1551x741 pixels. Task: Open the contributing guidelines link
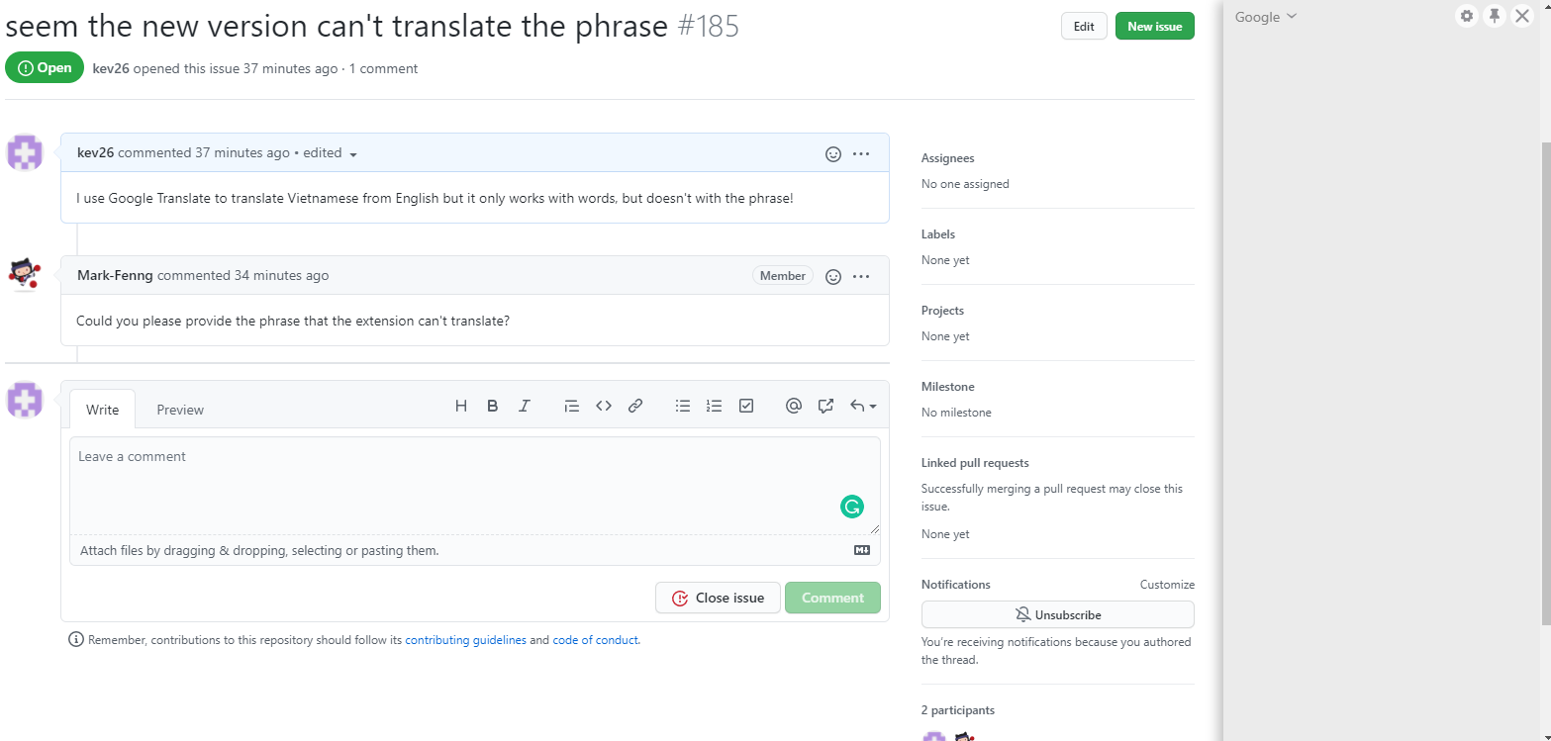[x=465, y=639]
